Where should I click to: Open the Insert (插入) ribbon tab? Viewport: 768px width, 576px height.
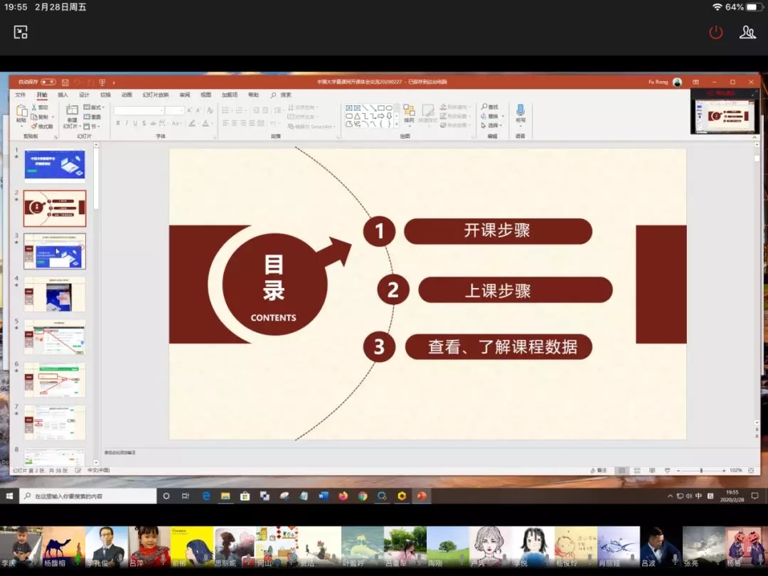point(63,95)
